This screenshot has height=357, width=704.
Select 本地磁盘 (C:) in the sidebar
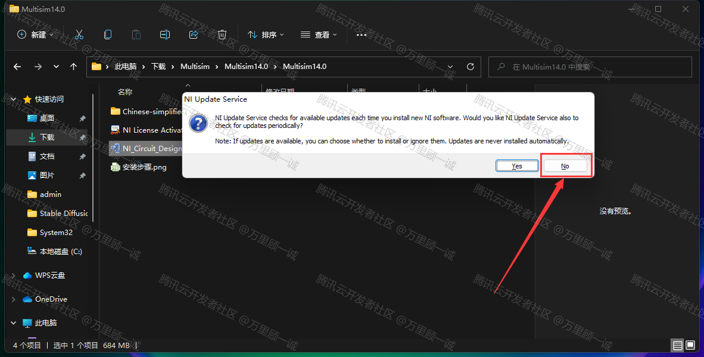[61, 252]
